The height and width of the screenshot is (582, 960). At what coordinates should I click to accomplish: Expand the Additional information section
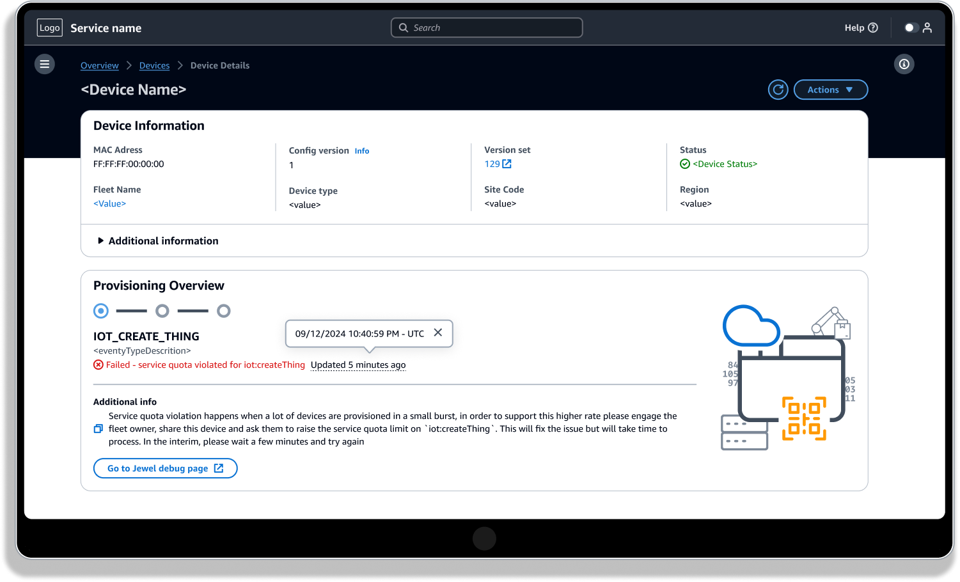[x=157, y=240]
